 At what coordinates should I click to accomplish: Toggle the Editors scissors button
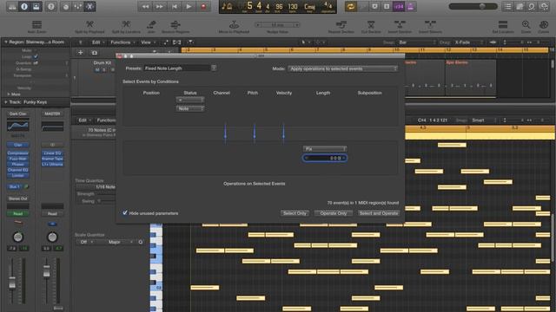pyautogui.click(x=89, y=7)
